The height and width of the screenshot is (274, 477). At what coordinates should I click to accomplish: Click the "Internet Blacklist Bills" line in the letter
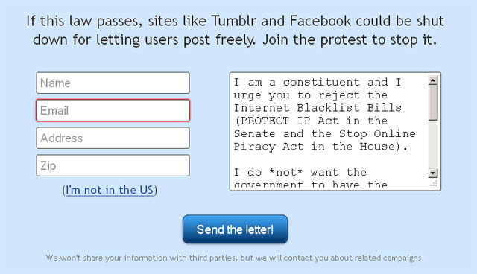[x=318, y=108]
